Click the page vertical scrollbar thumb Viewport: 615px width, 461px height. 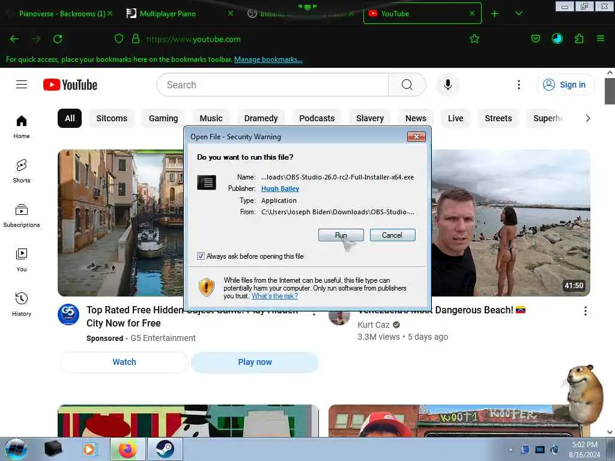[609, 91]
